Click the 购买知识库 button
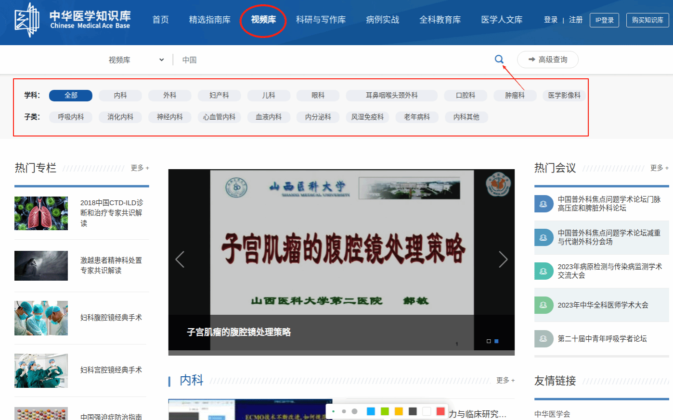Image resolution: width=673 pixels, height=420 pixels. pos(647,20)
